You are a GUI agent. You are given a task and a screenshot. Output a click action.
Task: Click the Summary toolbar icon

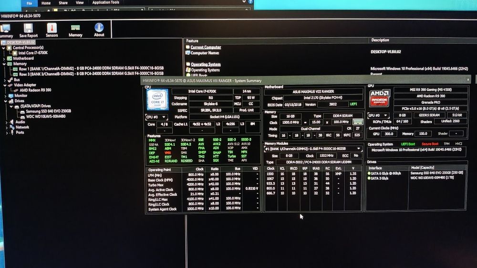click(x=5, y=30)
